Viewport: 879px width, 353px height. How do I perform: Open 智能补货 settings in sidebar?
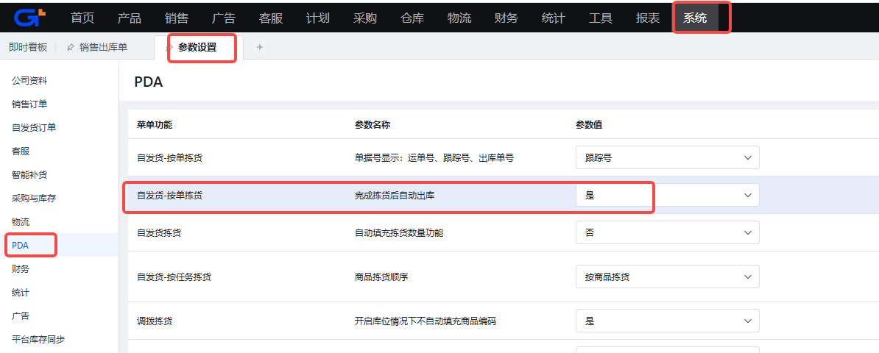pos(29,174)
